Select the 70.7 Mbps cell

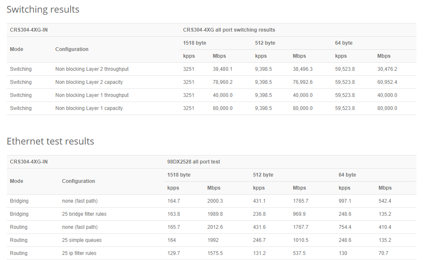pyautogui.click(x=384, y=253)
